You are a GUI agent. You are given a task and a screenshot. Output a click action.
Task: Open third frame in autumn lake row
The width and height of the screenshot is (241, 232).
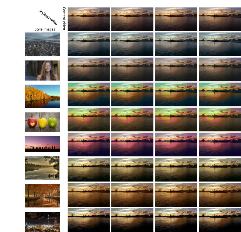[176, 94]
